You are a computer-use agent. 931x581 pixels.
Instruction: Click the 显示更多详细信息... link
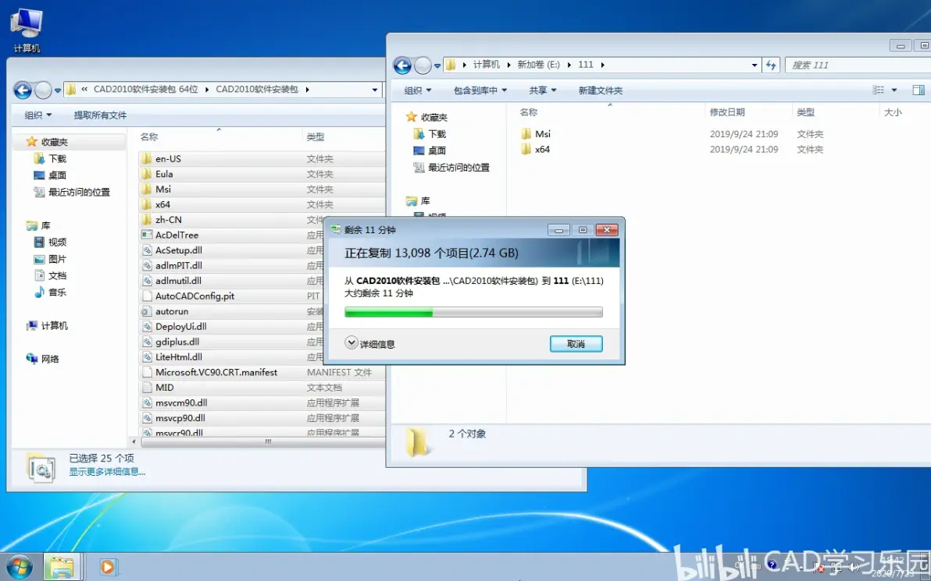108,472
